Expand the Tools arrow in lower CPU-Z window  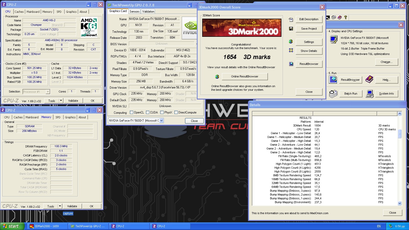(60, 206)
